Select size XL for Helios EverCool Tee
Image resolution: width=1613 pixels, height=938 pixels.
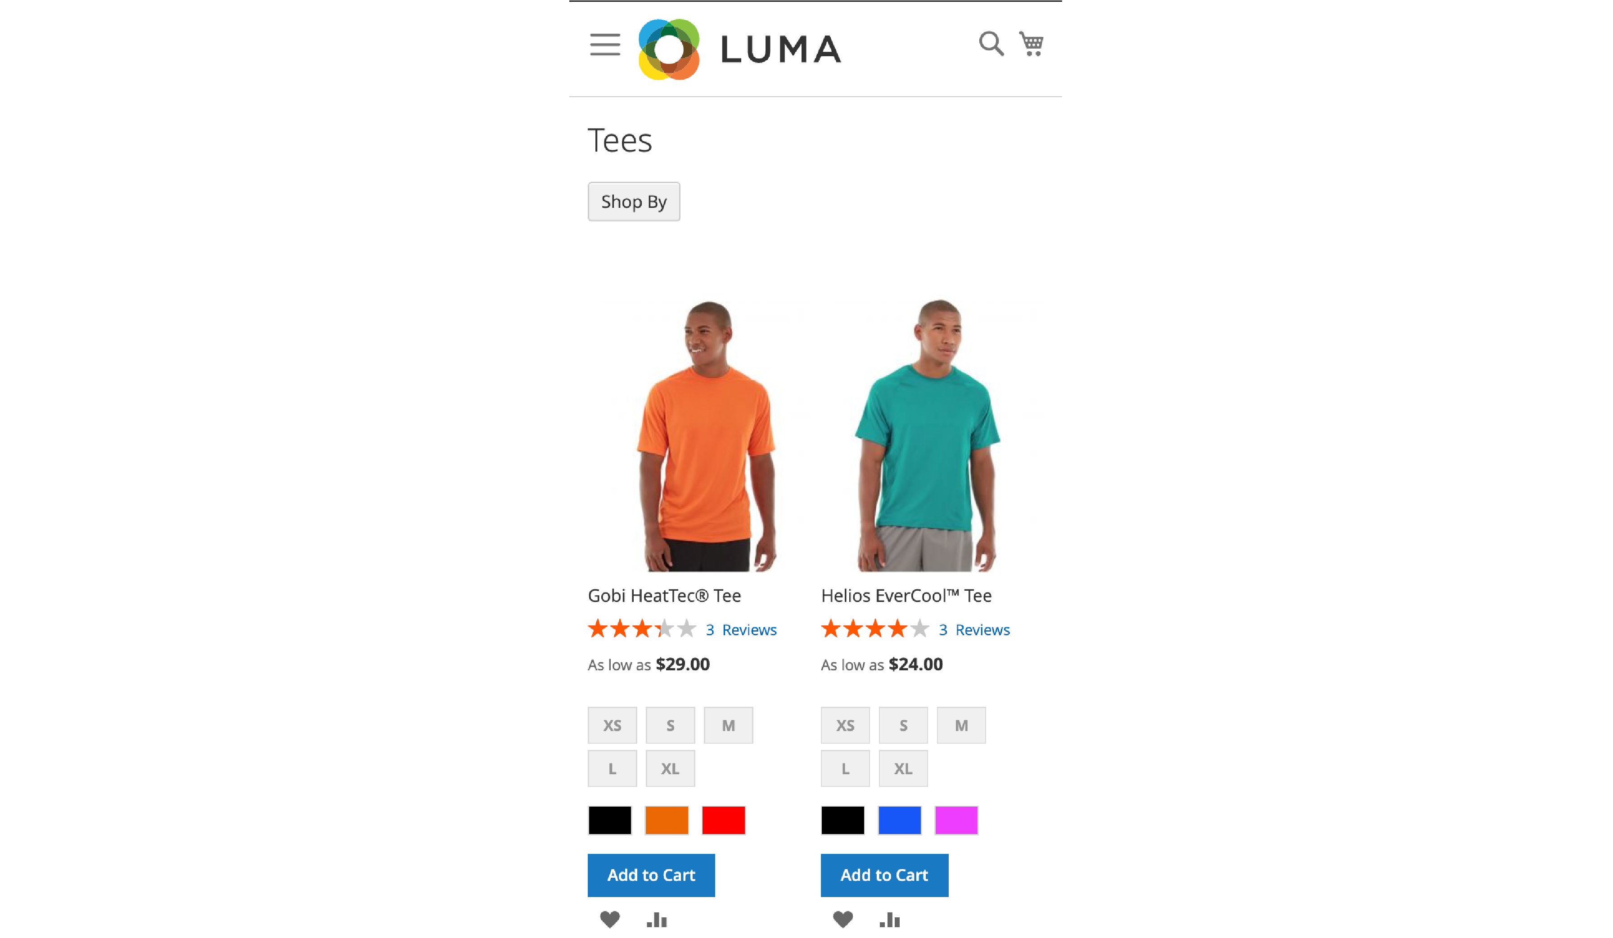901,768
